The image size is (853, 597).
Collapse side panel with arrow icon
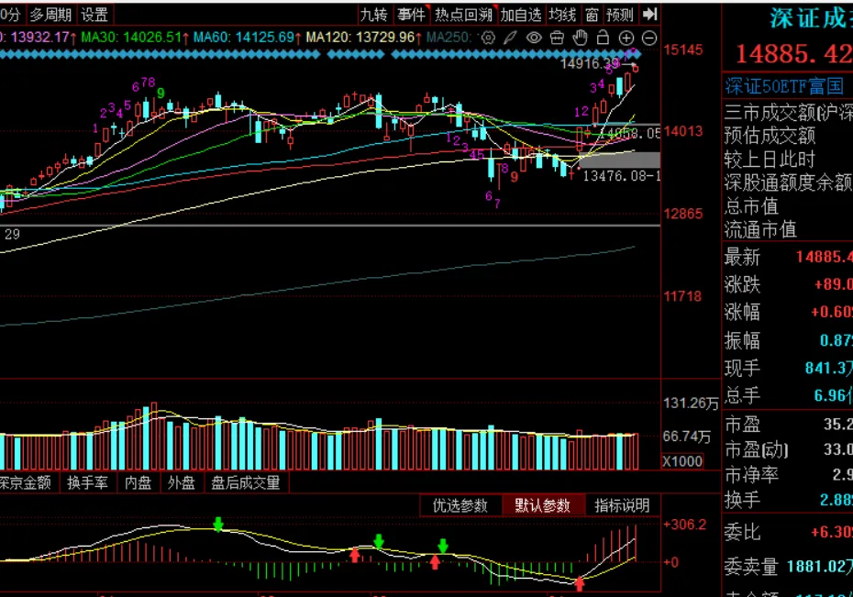point(650,14)
